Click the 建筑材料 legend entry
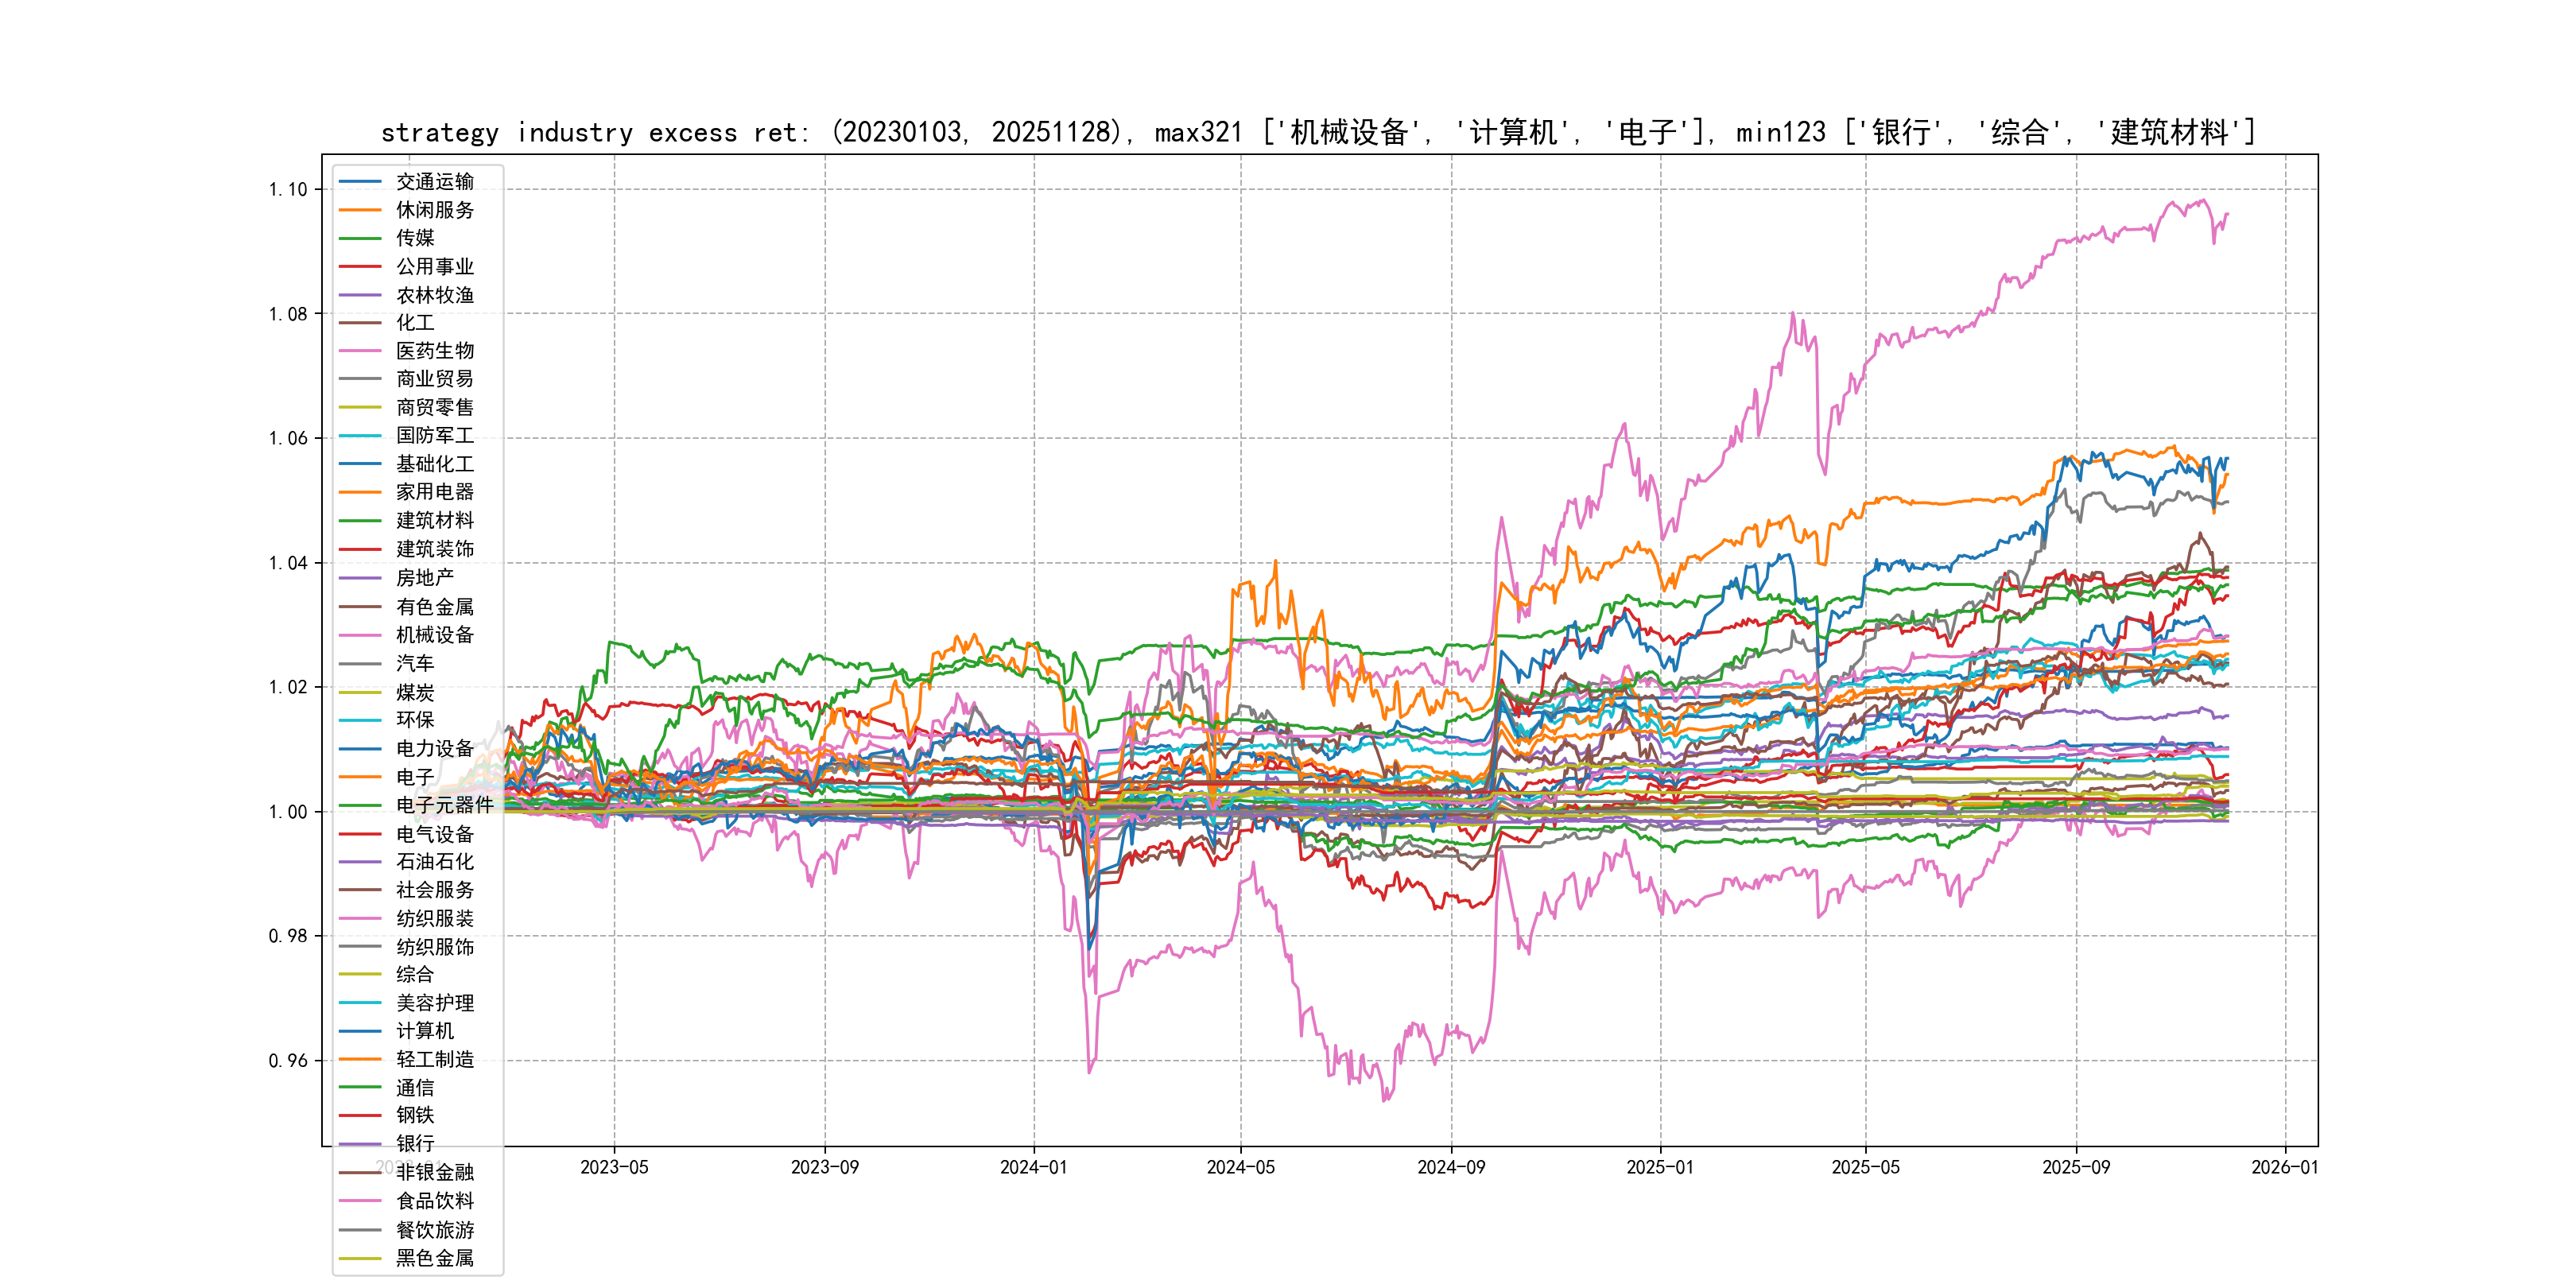This screenshot has width=2576, height=1288. [434, 520]
